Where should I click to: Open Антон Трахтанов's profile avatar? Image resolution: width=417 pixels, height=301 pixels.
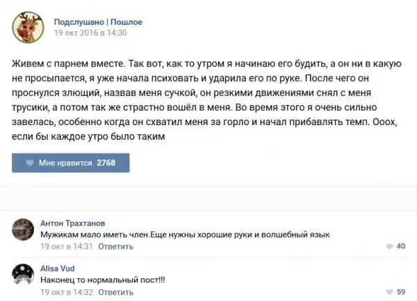[x=24, y=231]
